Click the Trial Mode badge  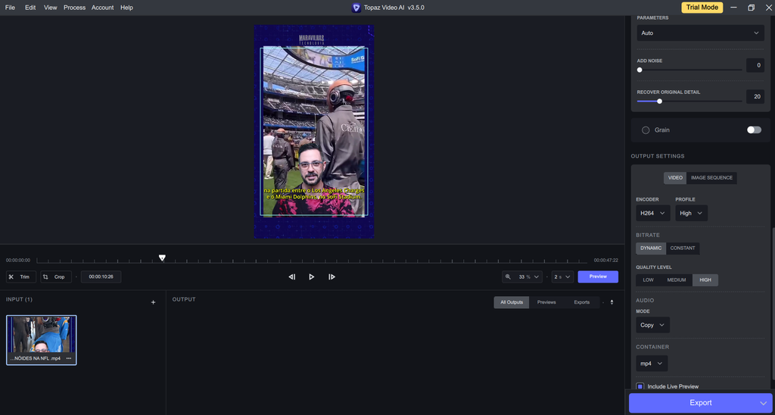(x=702, y=8)
